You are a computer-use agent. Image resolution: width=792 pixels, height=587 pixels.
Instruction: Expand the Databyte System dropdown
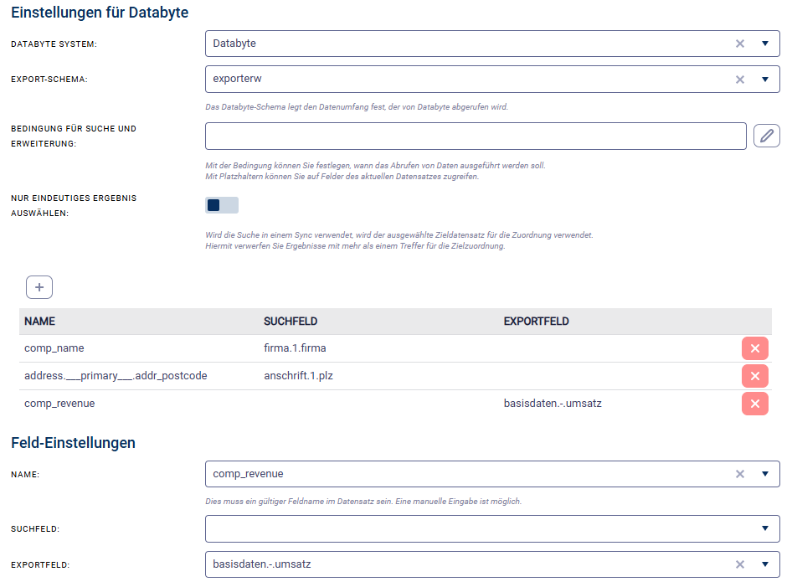pyautogui.click(x=764, y=44)
